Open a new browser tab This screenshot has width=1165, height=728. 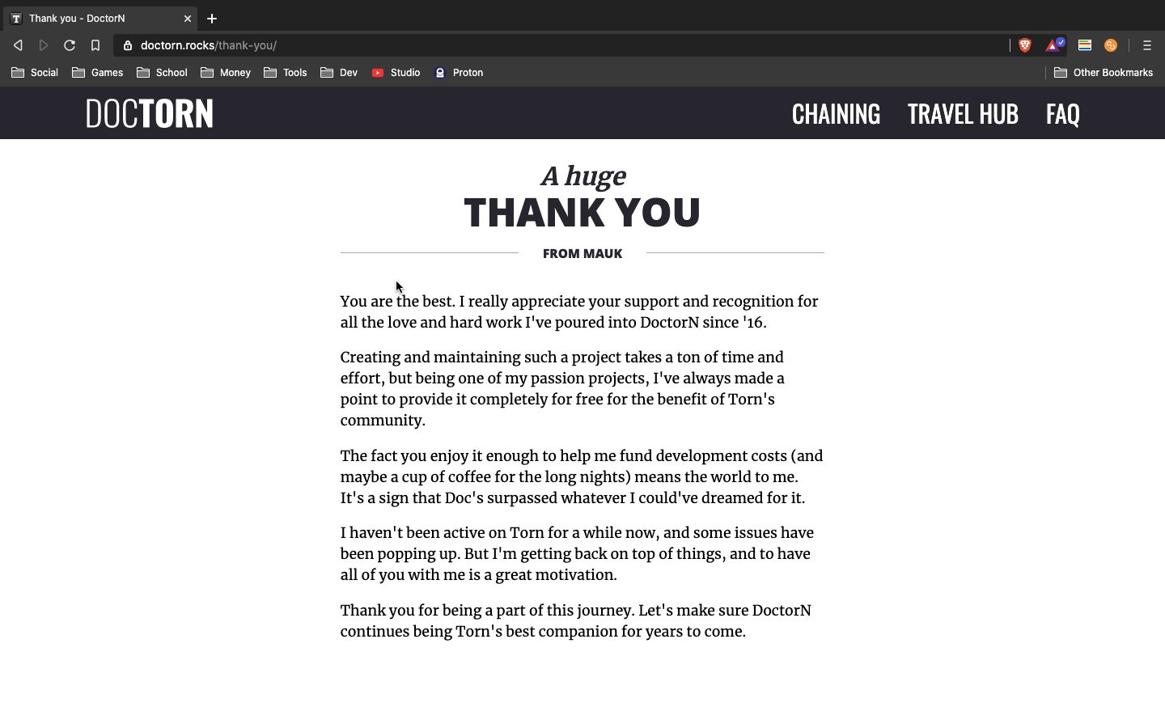(212, 18)
